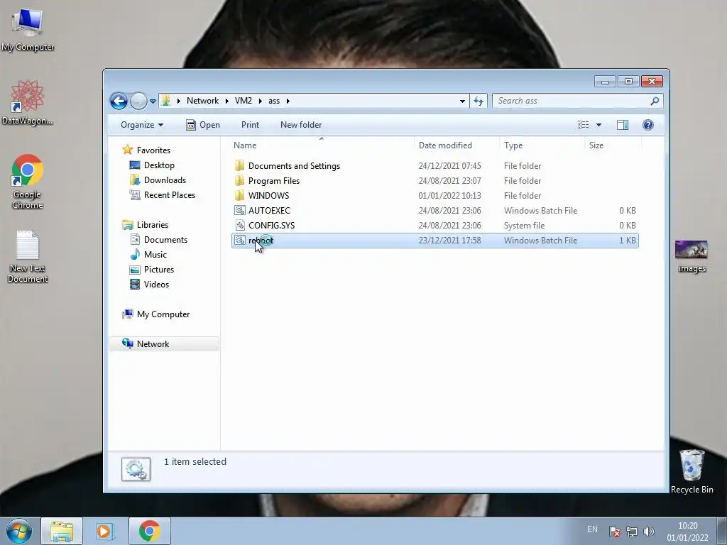The height and width of the screenshot is (545, 727).
Task: Click Libraries in the navigation pane
Action: tap(152, 225)
